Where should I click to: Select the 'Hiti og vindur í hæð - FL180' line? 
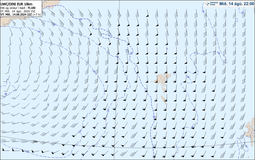click(x=18, y=8)
